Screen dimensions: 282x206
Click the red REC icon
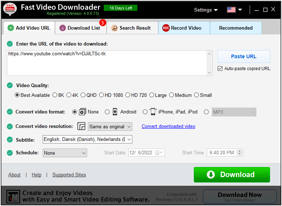[x=166, y=28]
